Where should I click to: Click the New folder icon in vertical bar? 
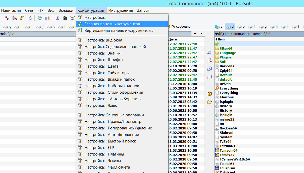pos(209,102)
